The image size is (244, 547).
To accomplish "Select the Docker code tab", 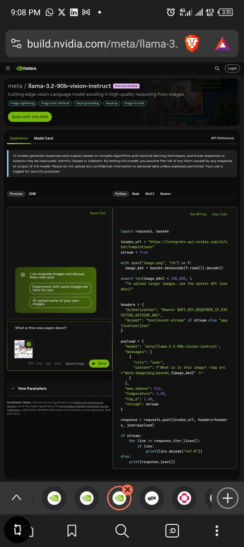I will coord(166,194).
